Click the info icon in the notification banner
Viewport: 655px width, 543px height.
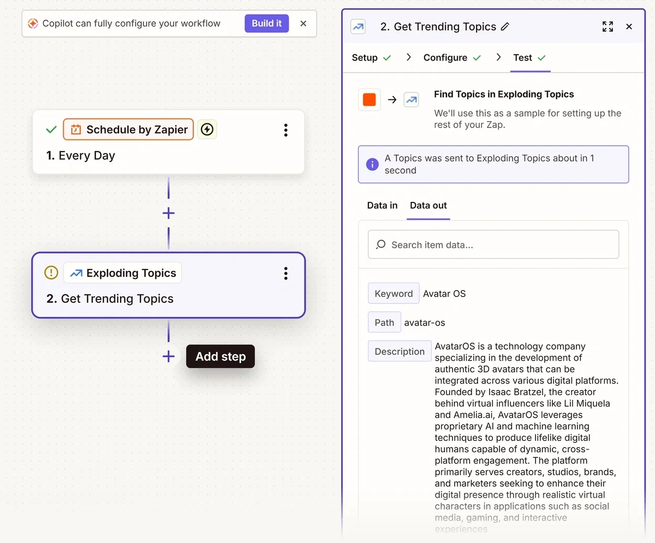pos(372,164)
